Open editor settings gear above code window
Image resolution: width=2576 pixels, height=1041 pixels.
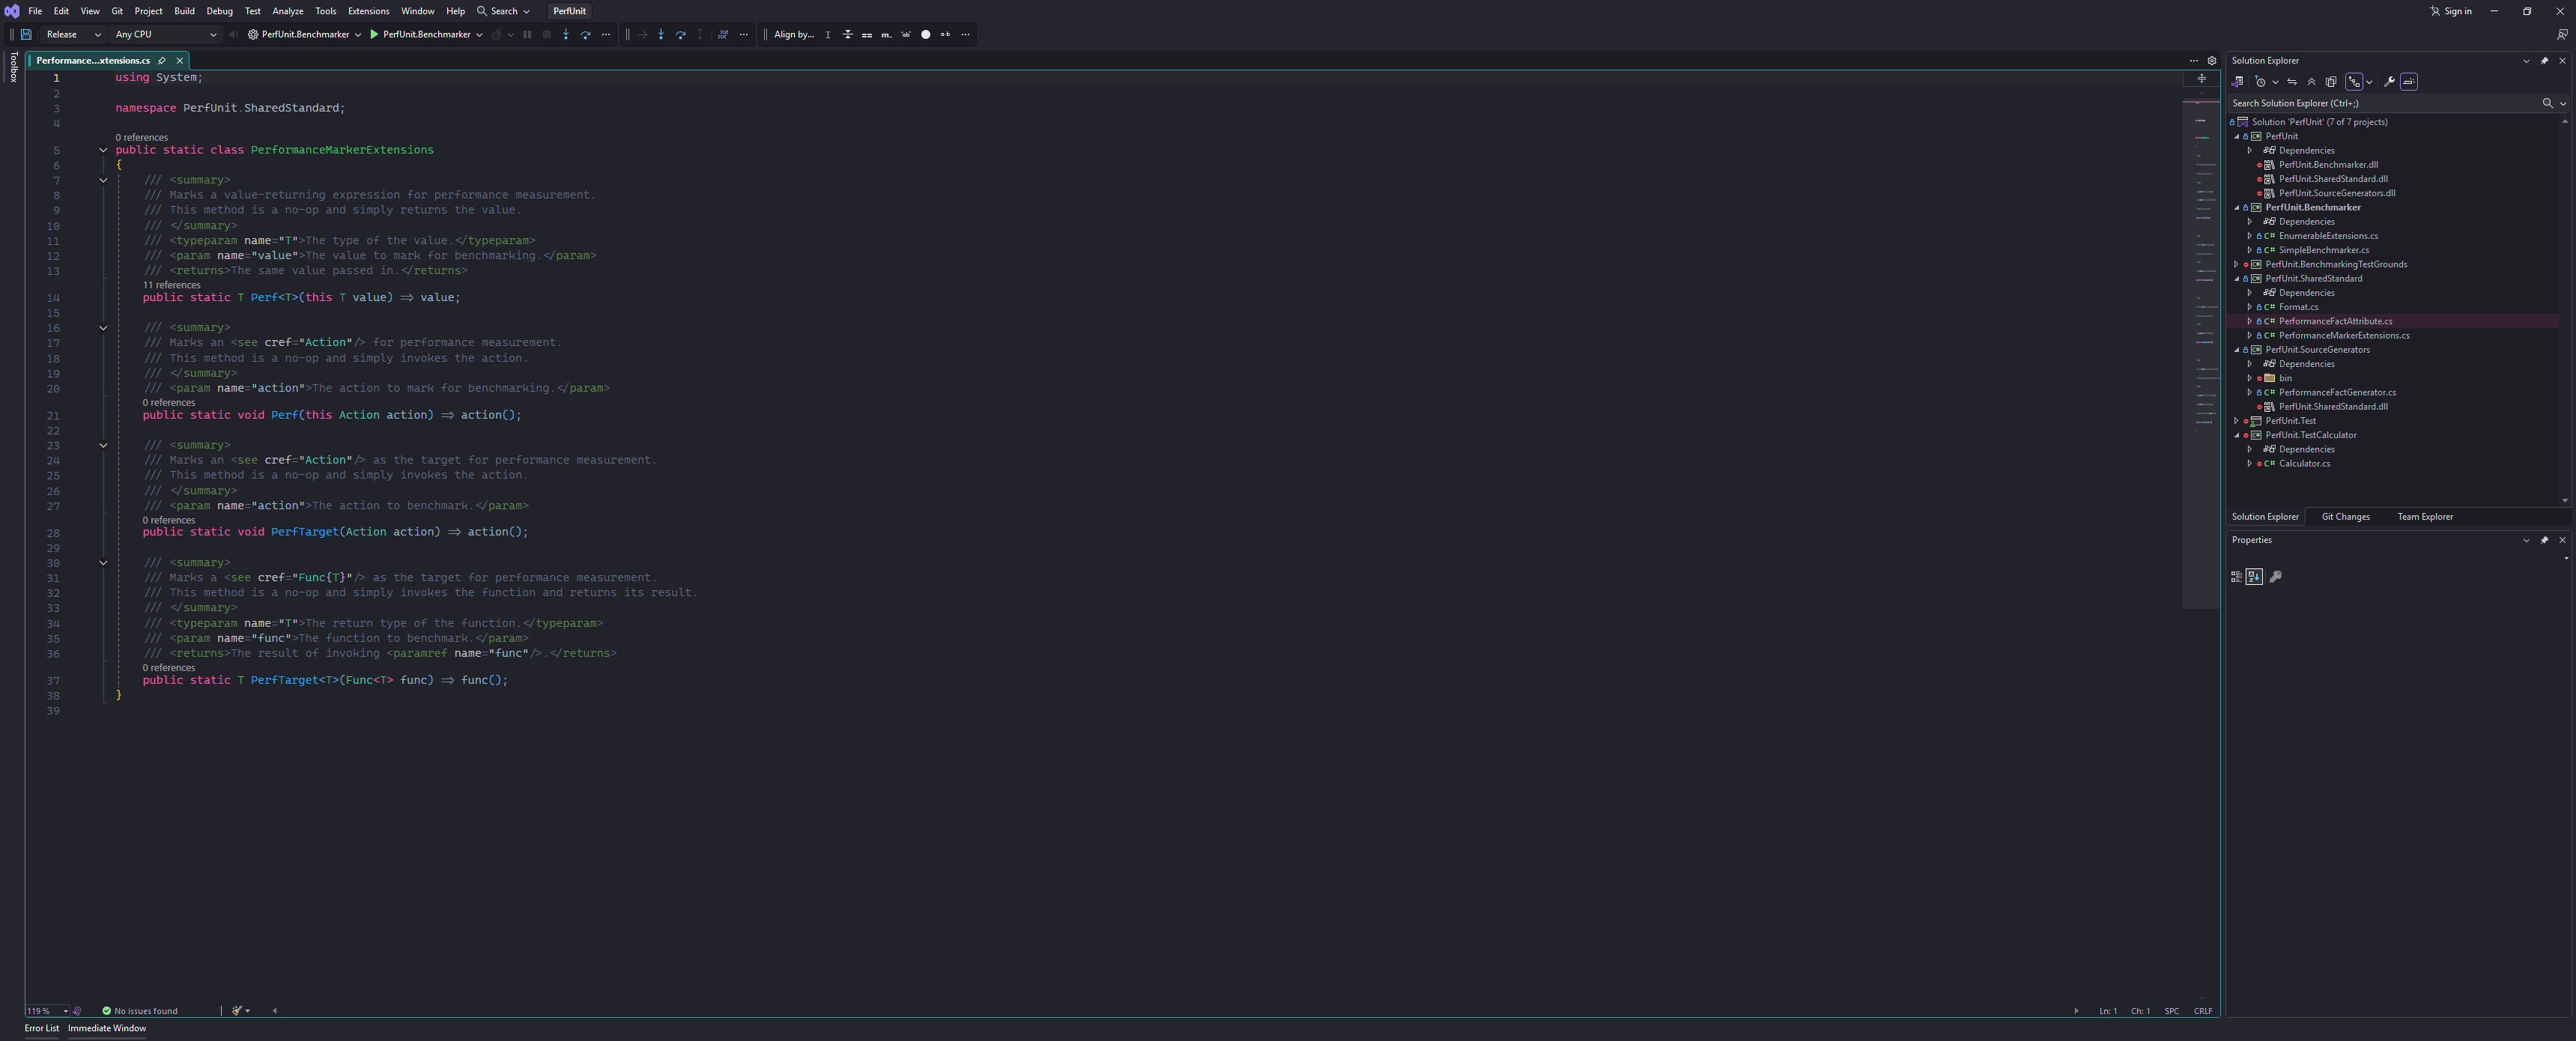coord(2212,60)
